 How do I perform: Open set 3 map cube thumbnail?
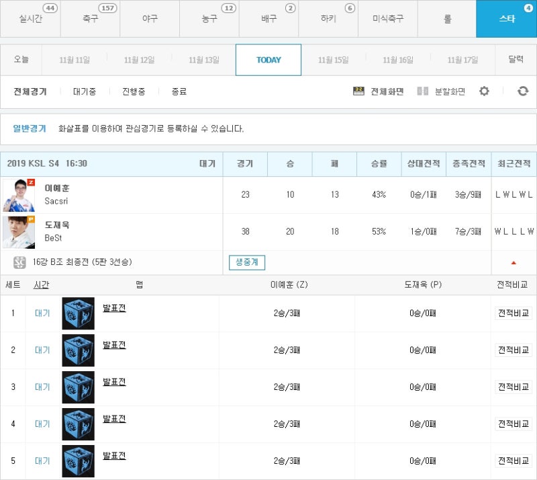point(78,387)
